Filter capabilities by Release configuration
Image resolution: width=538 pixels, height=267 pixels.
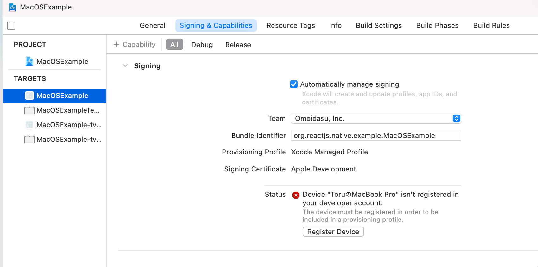pos(238,45)
